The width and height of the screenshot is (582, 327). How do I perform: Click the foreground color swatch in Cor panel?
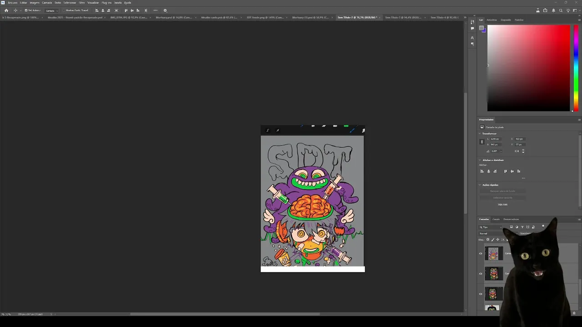(x=482, y=28)
